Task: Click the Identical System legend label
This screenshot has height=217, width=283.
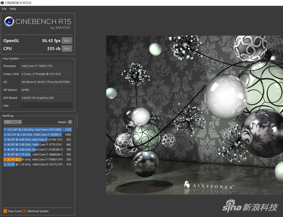Action: (x=38, y=211)
